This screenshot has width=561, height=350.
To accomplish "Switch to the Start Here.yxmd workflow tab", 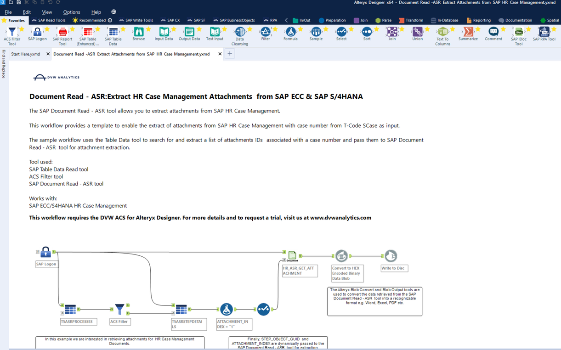I will [26, 54].
